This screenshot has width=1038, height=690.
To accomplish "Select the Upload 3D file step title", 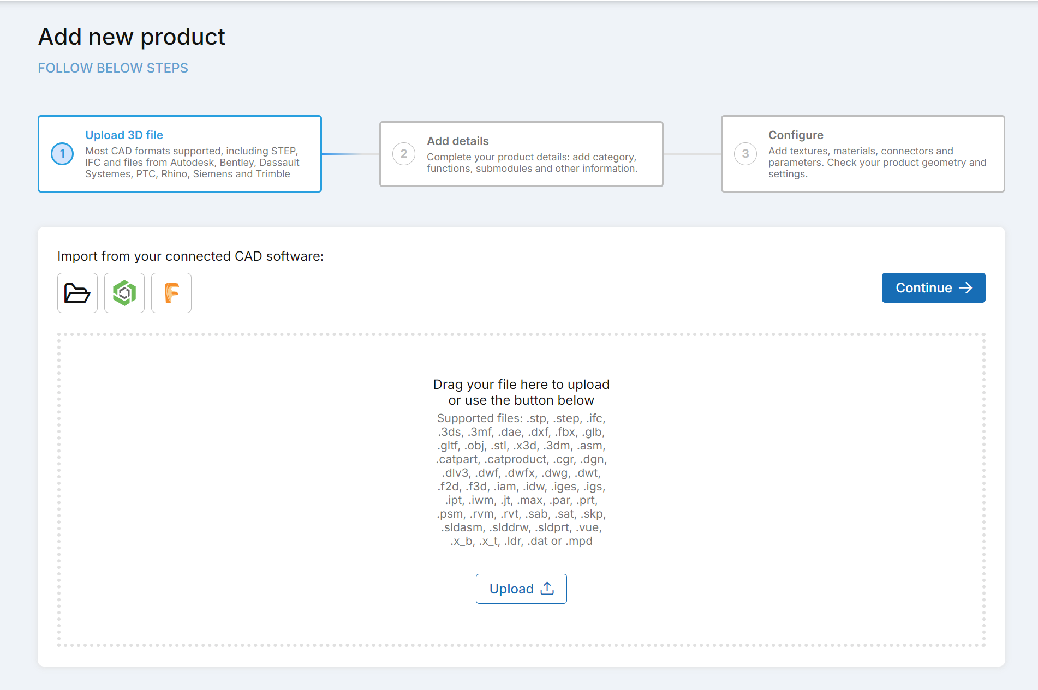I will tap(124, 135).
